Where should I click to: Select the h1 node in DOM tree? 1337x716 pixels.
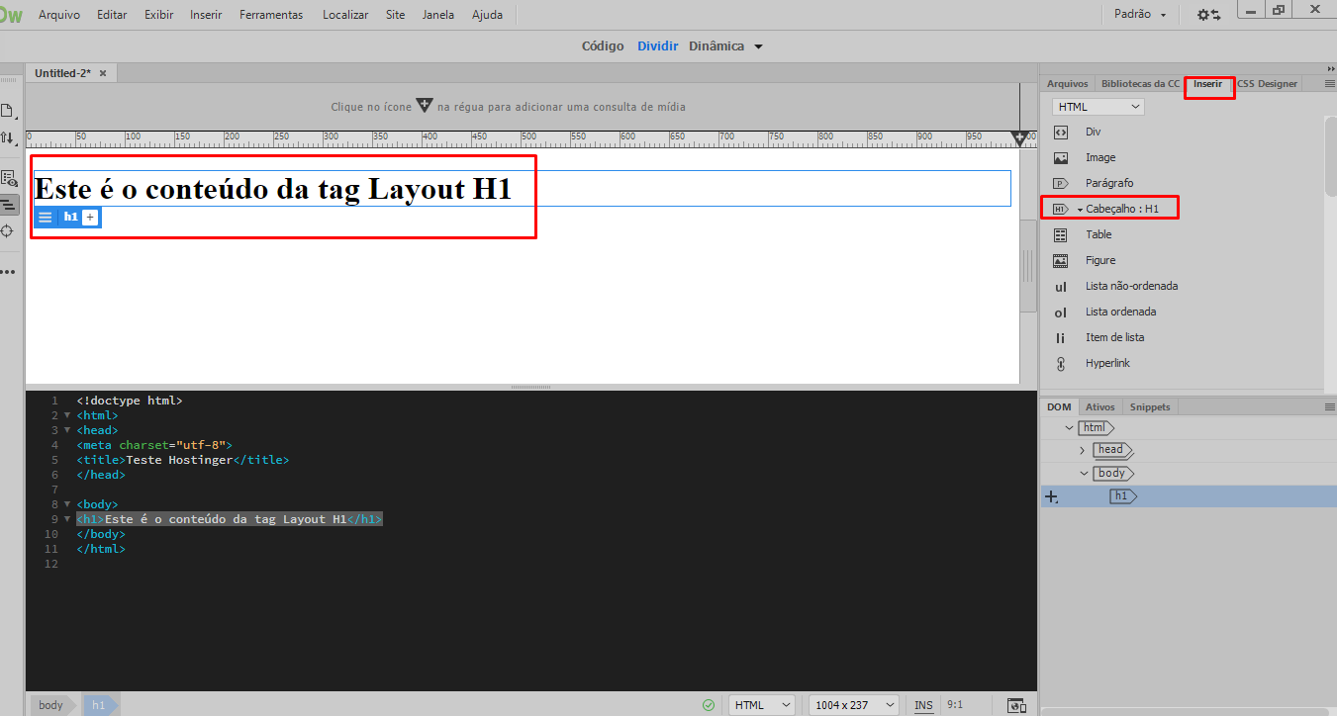click(x=1122, y=496)
